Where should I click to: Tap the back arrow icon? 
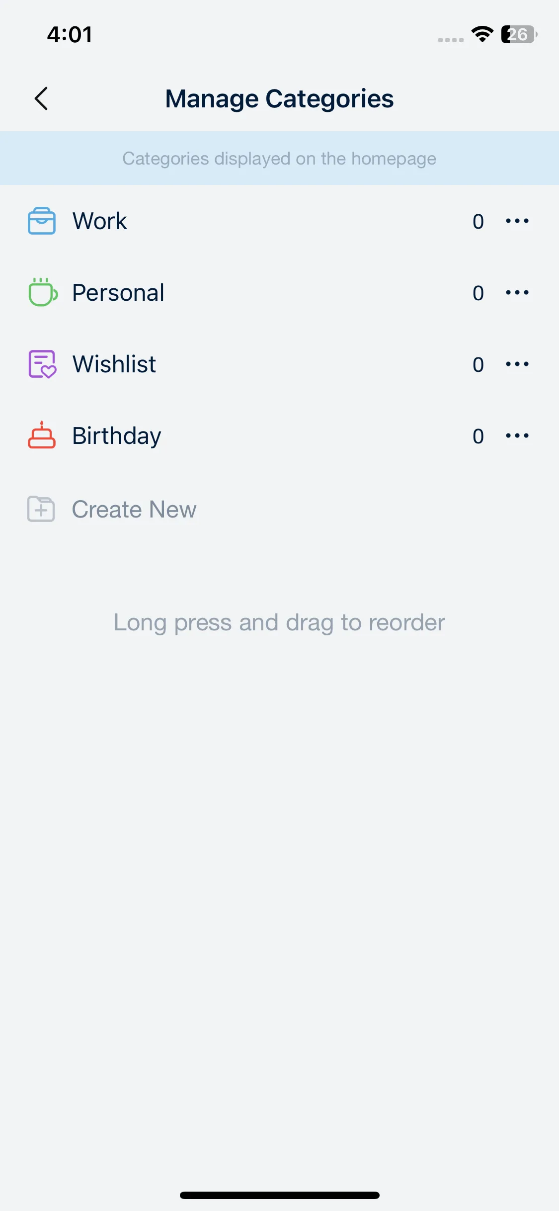click(42, 98)
